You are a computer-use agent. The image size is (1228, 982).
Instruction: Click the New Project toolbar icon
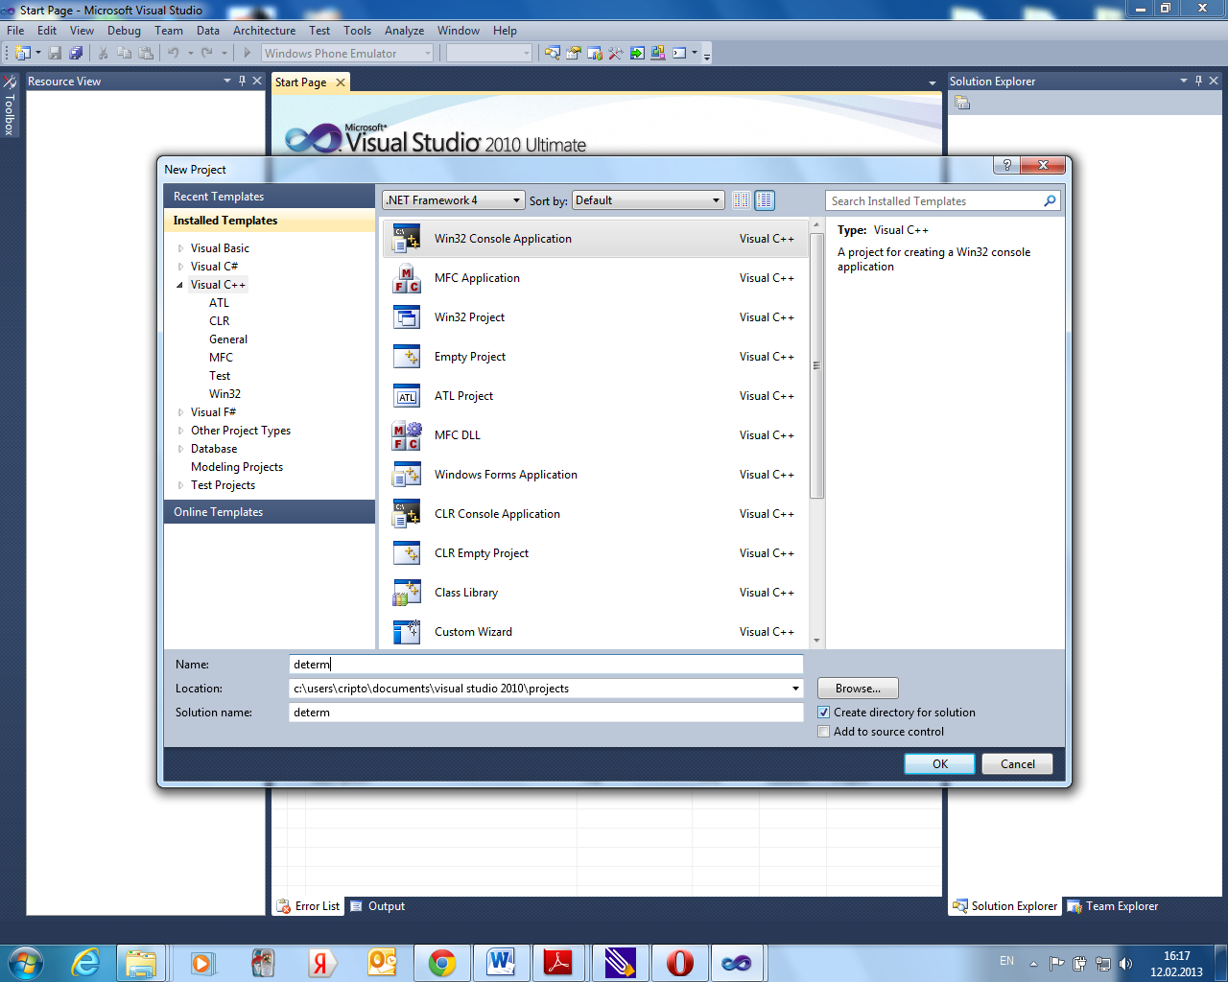coord(22,54)
